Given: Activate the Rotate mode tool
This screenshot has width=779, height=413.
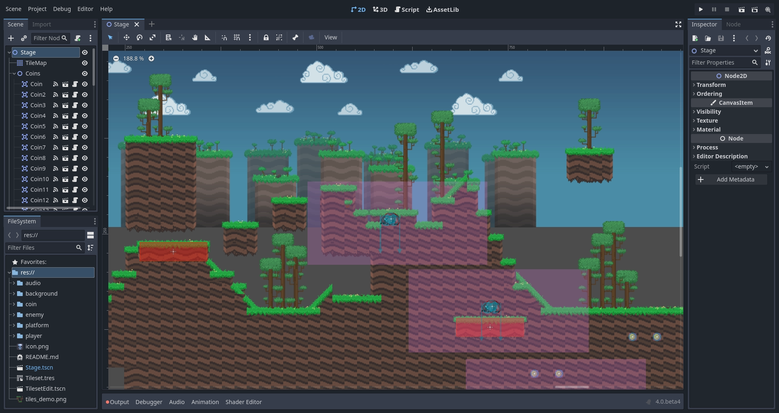Looking at the screenshot, I should 140,37.
